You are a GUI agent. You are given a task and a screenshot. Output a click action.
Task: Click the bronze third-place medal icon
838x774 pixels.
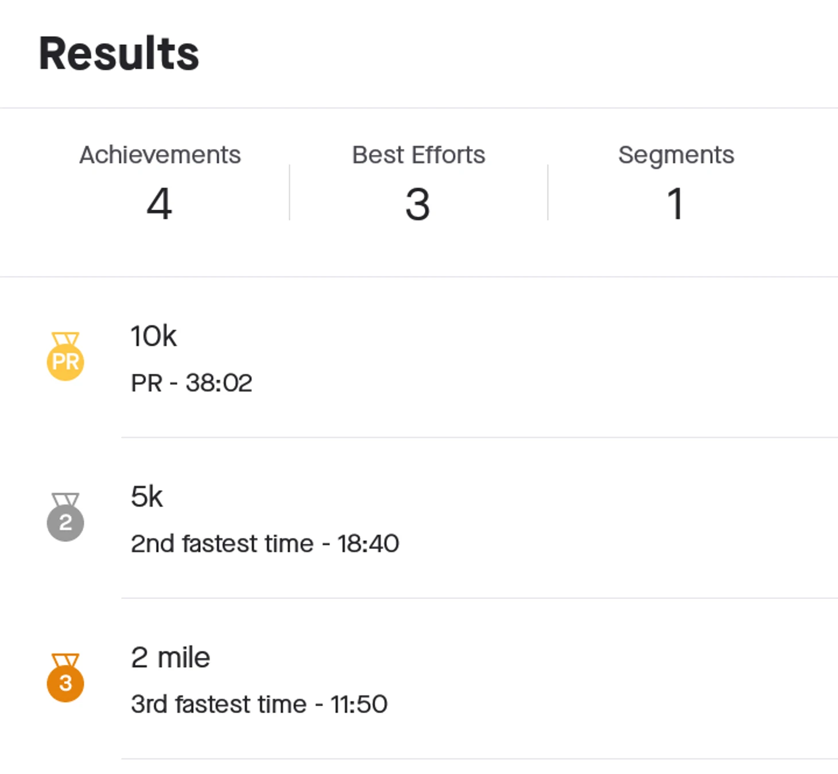pos(65,678)
